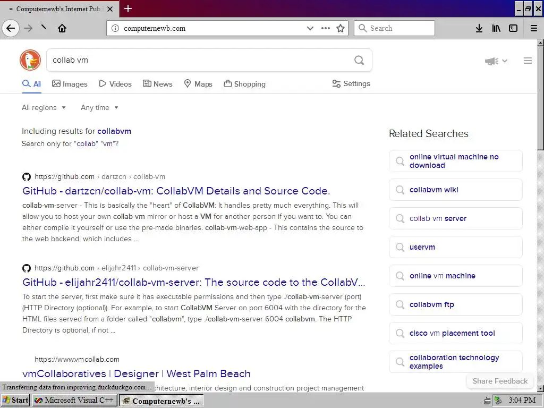
Task: Toggle the browser sidebar icon
Action: [513, 28]
